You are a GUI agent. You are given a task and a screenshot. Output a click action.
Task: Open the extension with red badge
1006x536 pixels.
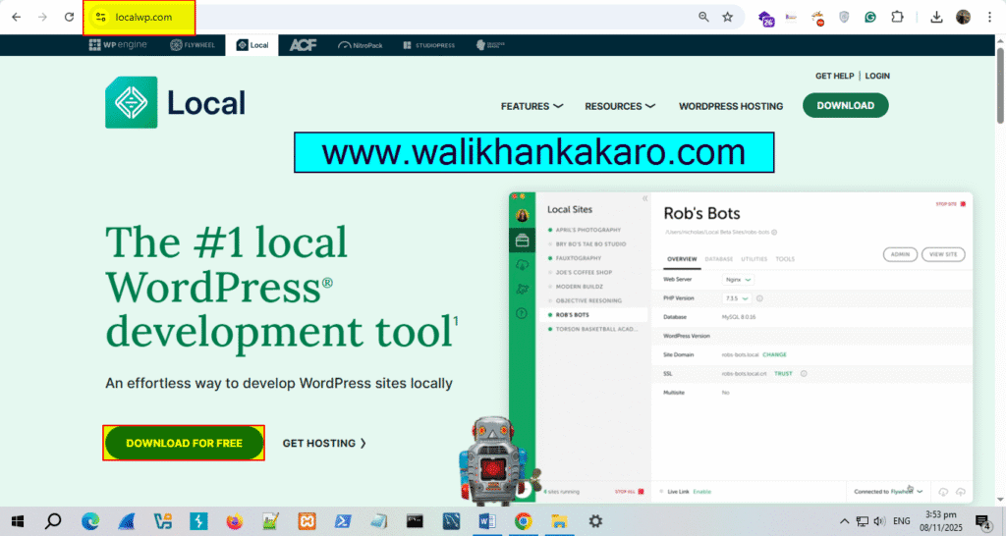tap(818, 18)
